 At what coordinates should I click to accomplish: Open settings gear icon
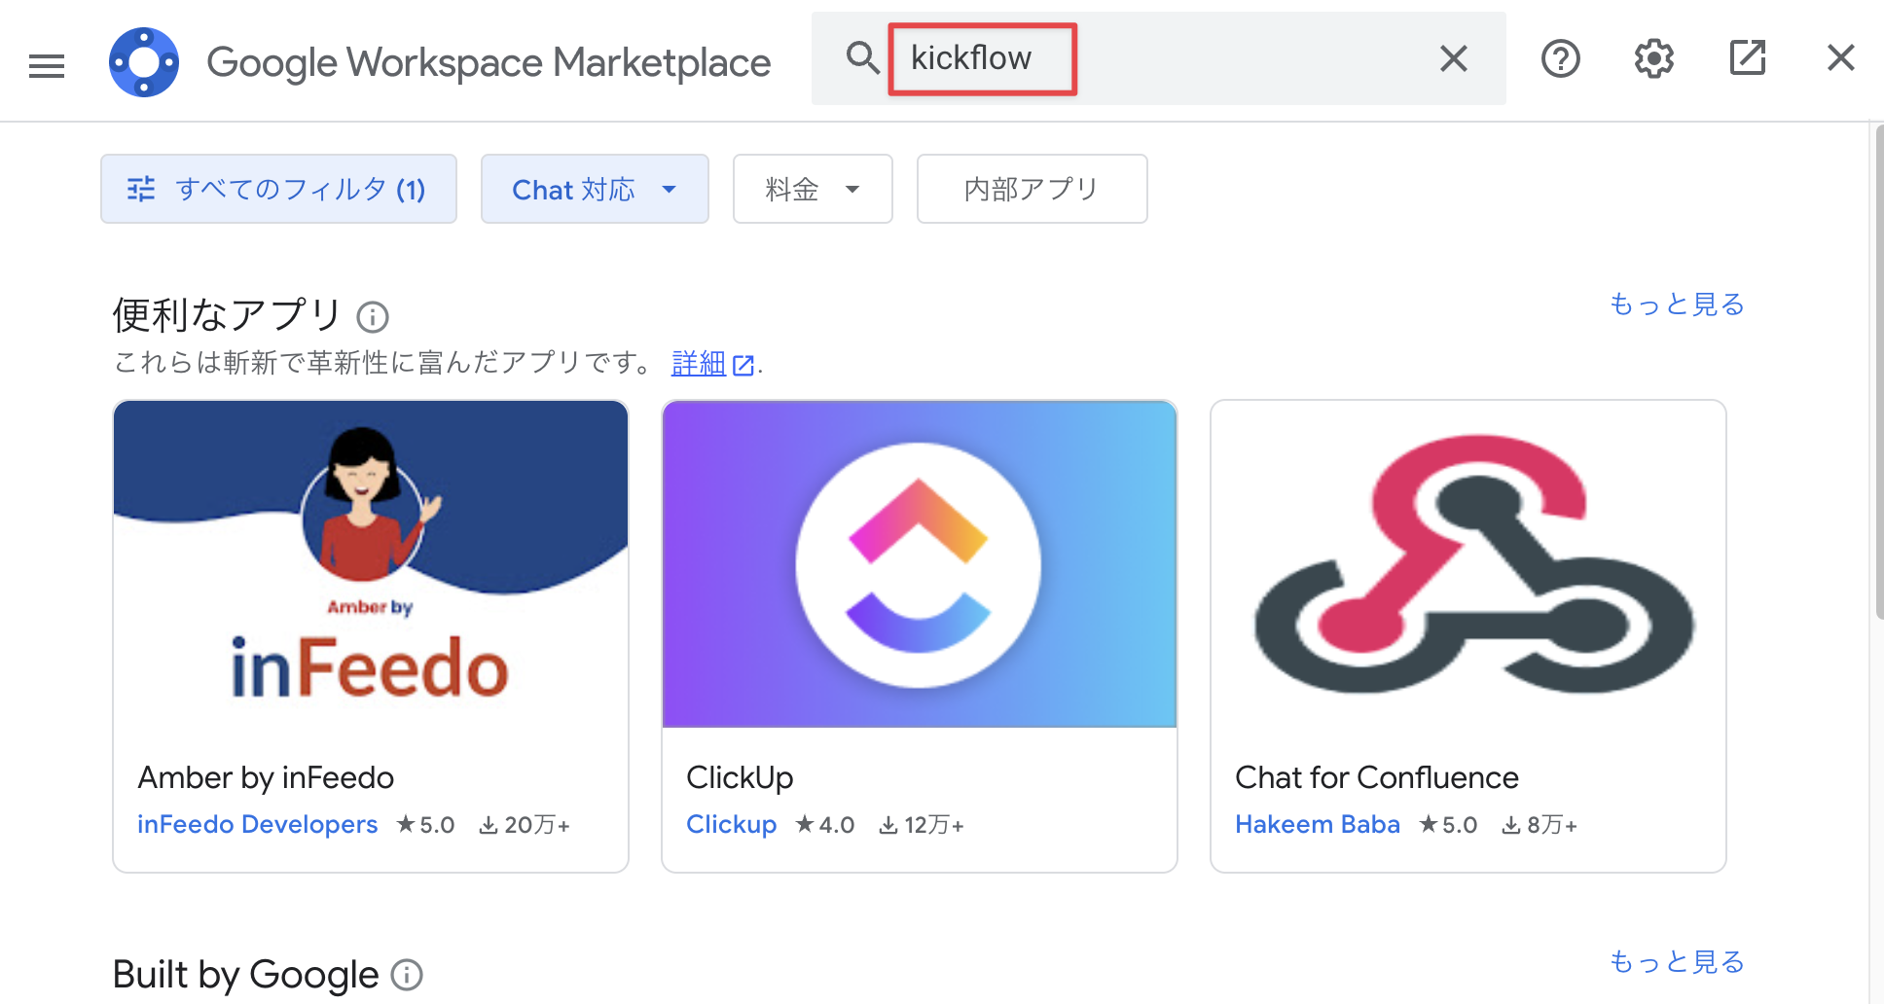coord(1653,58)
